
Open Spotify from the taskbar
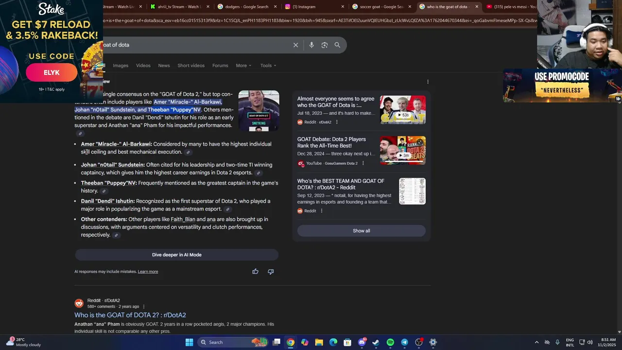[390, 342]
